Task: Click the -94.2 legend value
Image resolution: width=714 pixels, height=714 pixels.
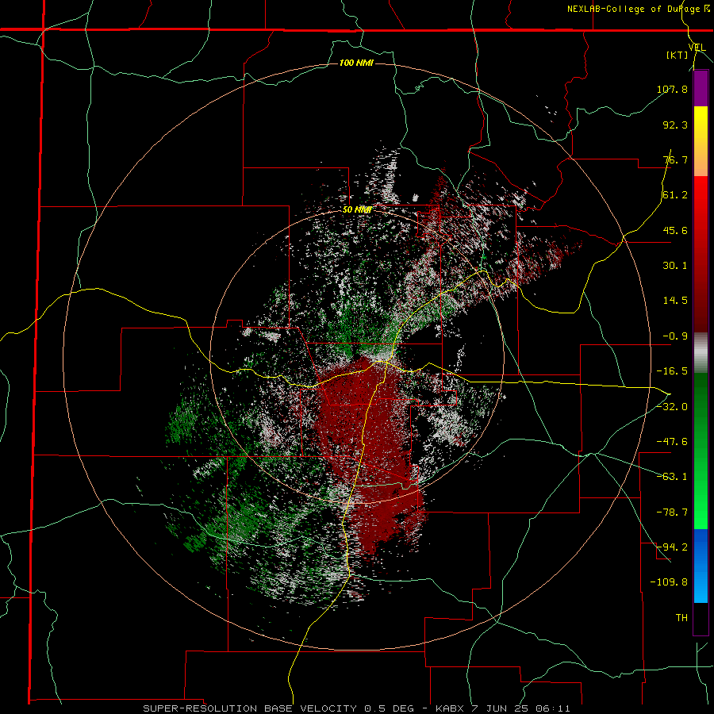Action: pos(672,547)
